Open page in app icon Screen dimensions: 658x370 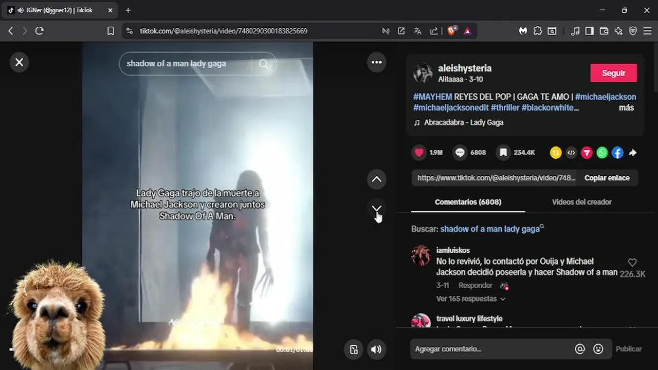click(x=401, y=31)
